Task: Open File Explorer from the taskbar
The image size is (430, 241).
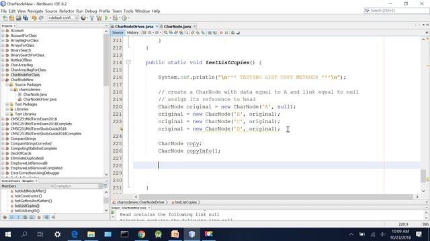Action: point(91,234)
